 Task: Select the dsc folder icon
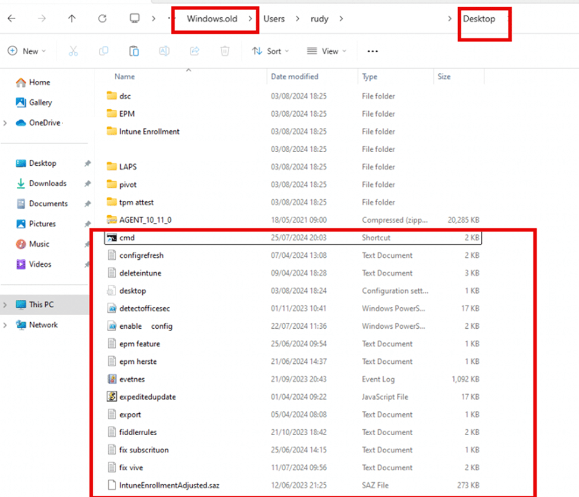[111, 96]
